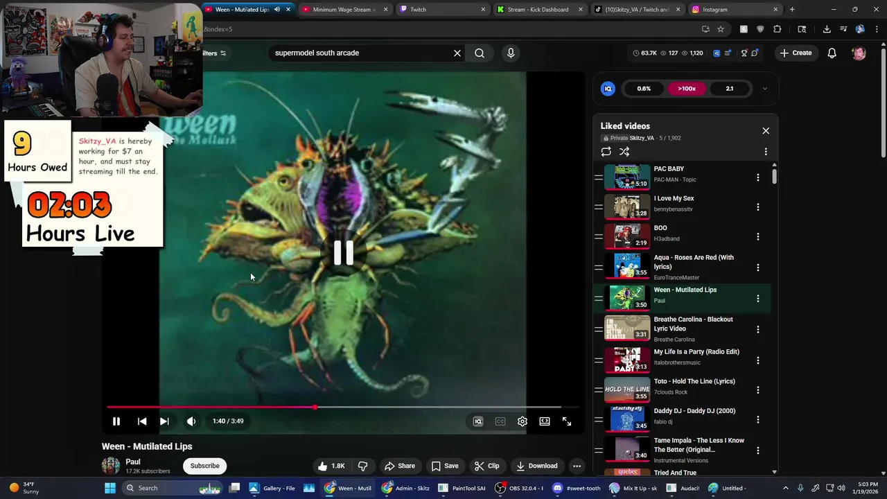
Task: Start voice search with the microphone
Action: point(511,53)
